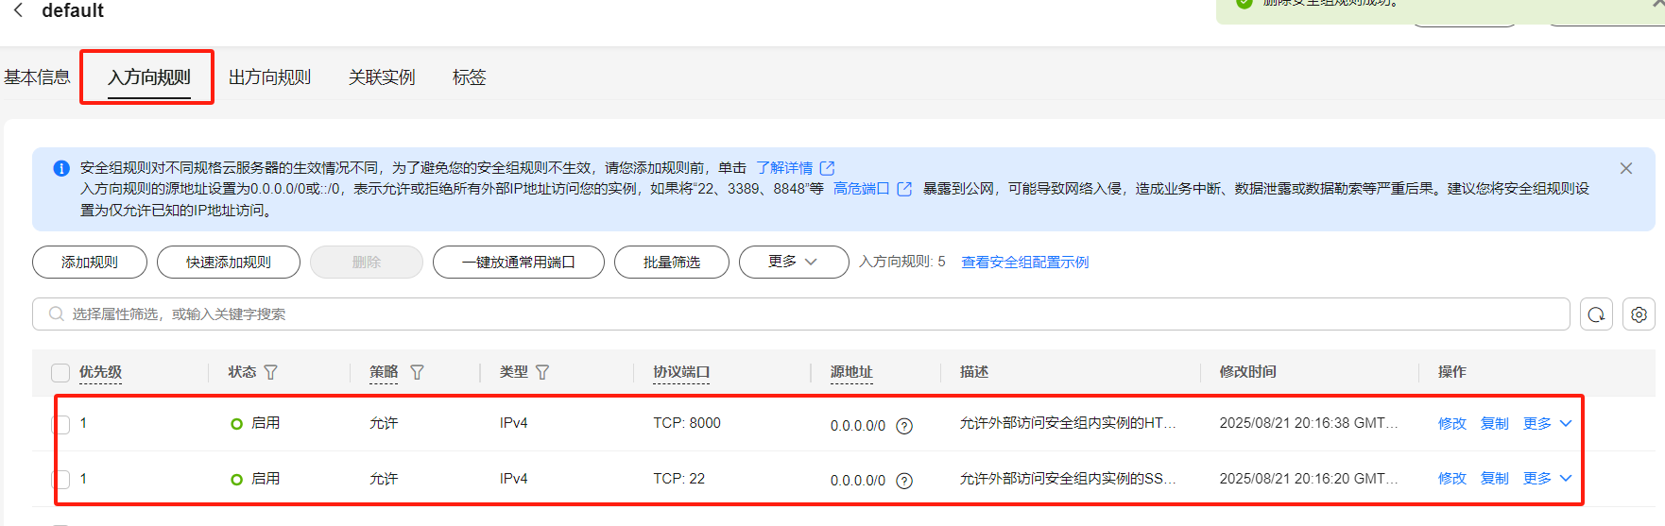The image size is (1665, 526).
Task: Click the 添加规则 button
Action: (x=90, y=263)
